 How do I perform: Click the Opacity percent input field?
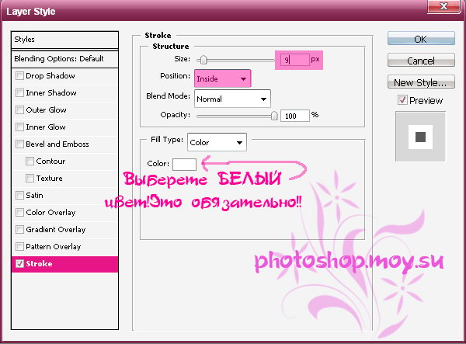[295, 116]
